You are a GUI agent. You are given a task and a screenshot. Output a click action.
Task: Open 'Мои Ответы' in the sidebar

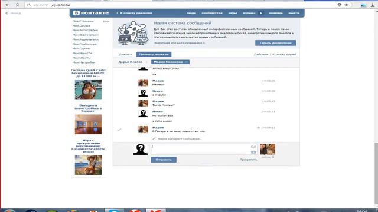[82, 58]
